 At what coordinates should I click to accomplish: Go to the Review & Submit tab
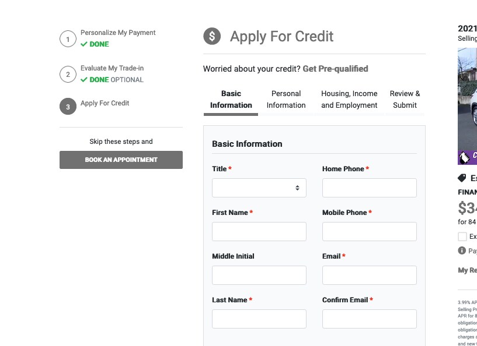(405, 99)
